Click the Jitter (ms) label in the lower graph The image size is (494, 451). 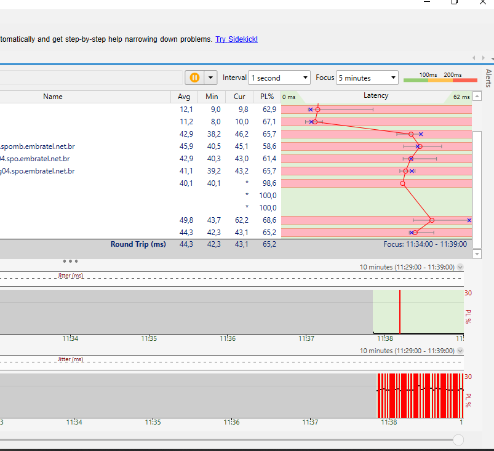pos(71,359)
